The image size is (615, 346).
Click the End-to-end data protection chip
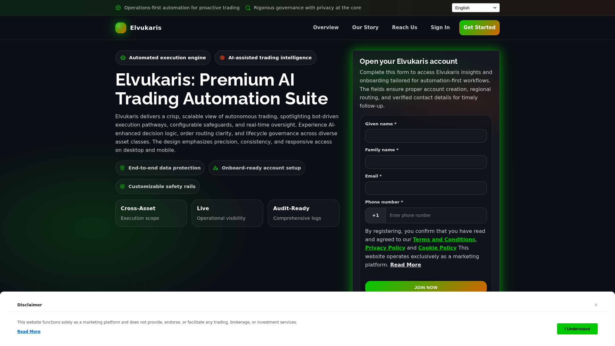160,168
